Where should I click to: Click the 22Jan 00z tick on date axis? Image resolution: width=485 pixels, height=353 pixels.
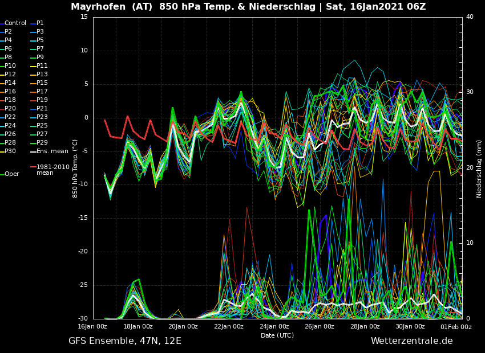(x=228, y=327)
